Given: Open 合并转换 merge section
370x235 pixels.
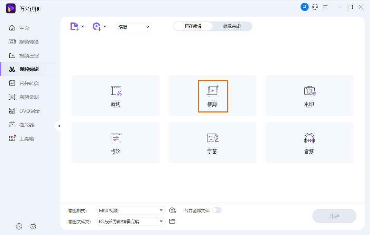Looking at the screenshot, I should 24,83.
